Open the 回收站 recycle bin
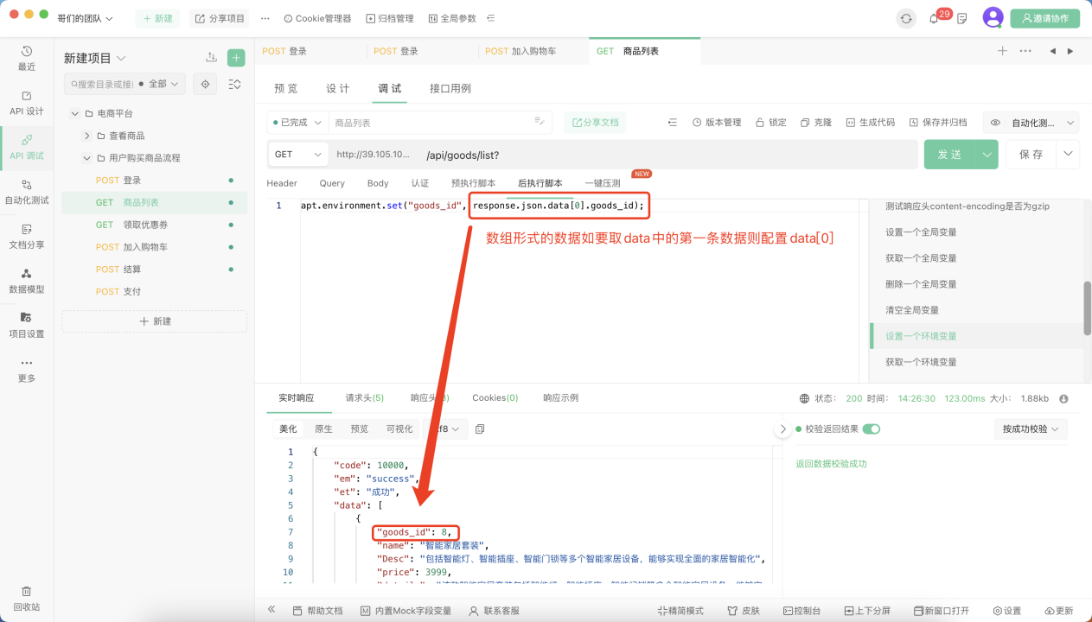1092x622 pixels. tap(27, 598)
